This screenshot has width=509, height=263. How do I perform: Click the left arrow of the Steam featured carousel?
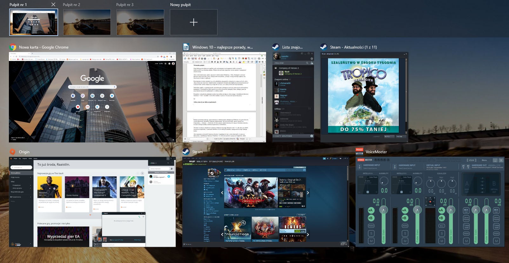pos(222,193)
